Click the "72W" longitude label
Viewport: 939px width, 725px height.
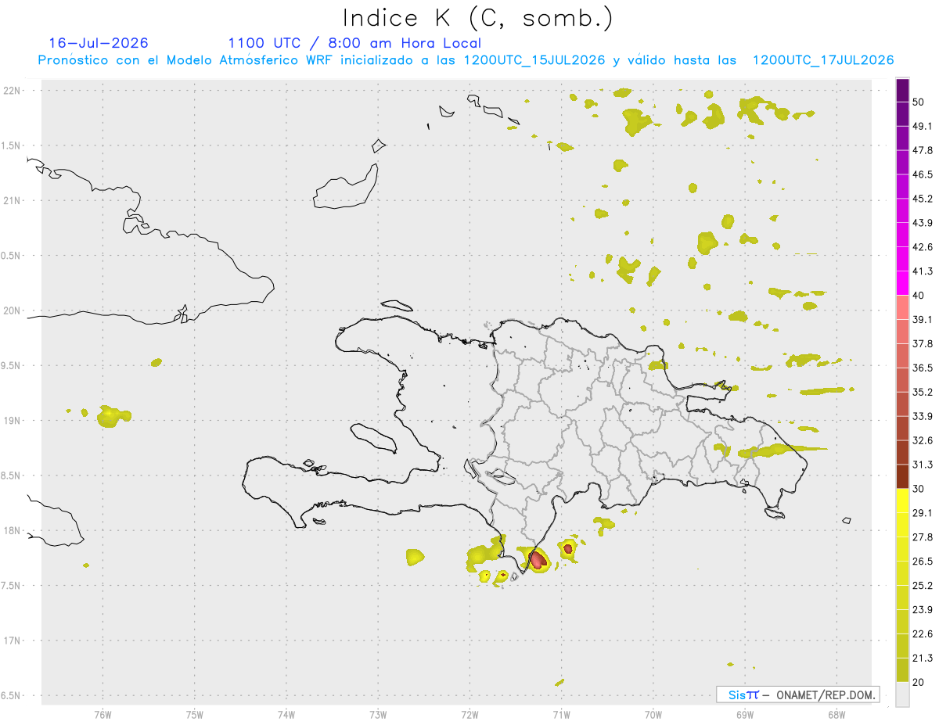point(469,714)
